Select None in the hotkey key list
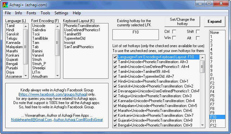 [x=217, y=33]
